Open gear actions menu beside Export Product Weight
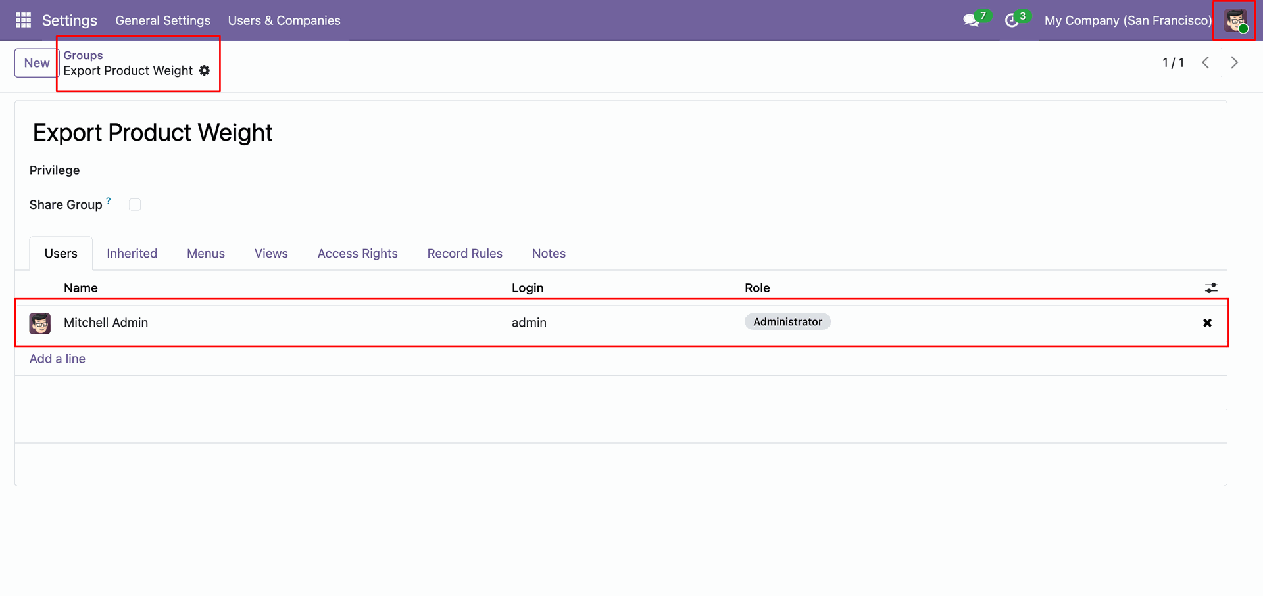 (x=205, y=70)
